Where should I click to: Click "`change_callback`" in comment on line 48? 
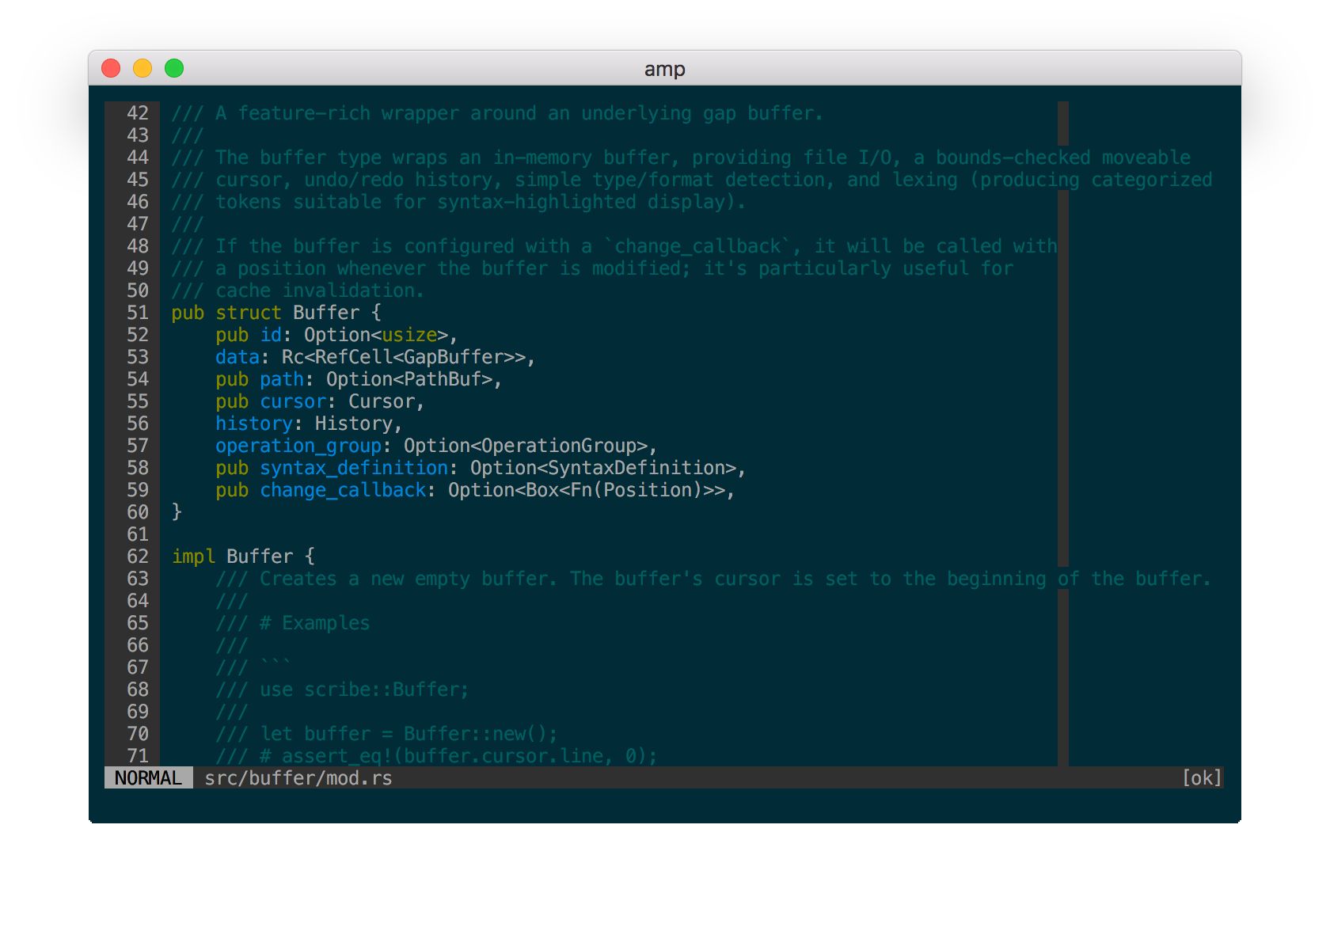[697, 246]
